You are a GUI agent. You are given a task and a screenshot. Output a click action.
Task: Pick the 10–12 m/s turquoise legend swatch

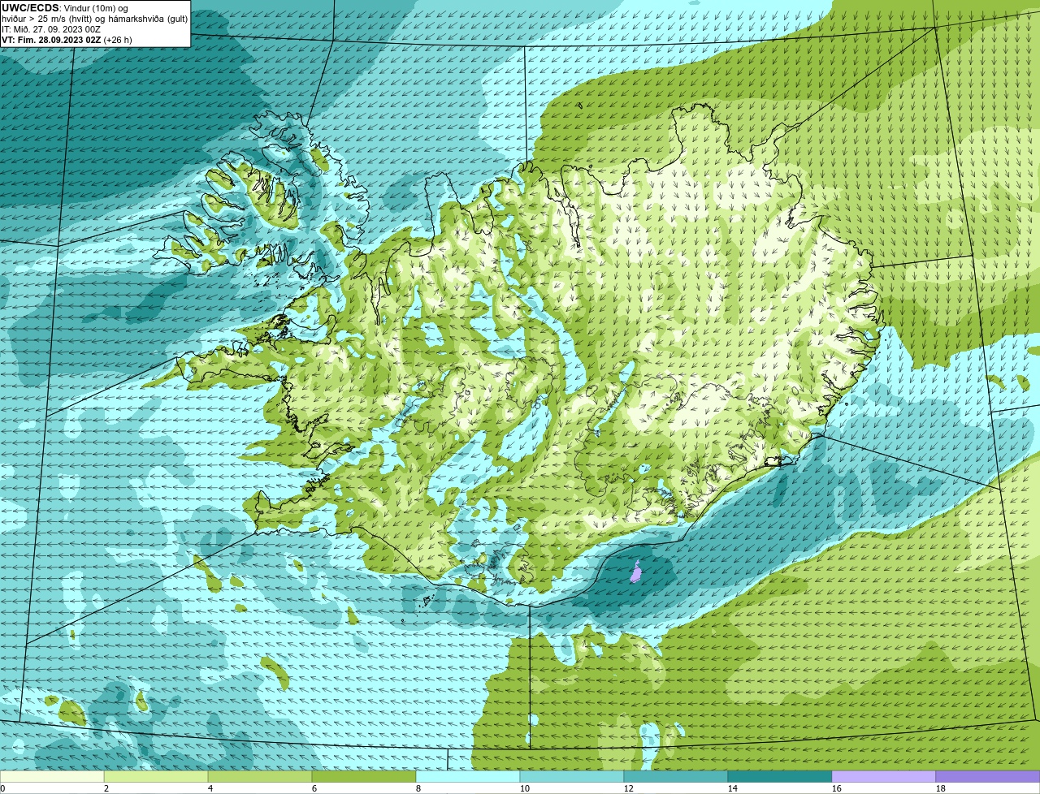572,777
